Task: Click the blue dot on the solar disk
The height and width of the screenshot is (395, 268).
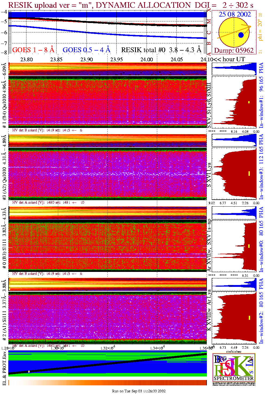Action: [x=241, y=35]
